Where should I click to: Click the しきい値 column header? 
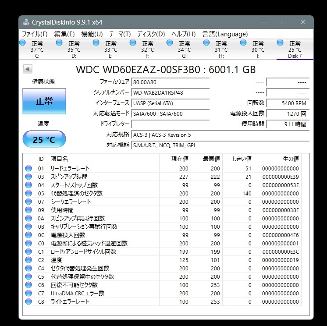point(238,159)
